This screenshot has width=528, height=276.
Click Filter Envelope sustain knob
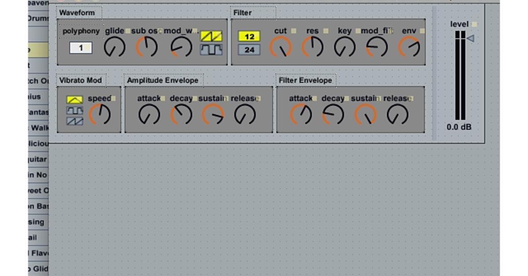click(365, 115)
